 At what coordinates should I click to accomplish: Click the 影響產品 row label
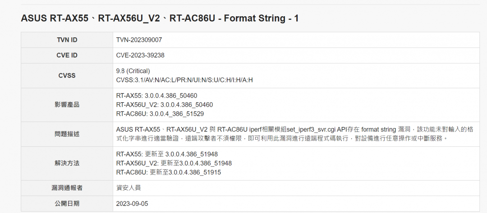point(67,104)
